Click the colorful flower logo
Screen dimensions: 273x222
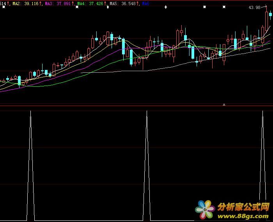[x=206, y=209]
